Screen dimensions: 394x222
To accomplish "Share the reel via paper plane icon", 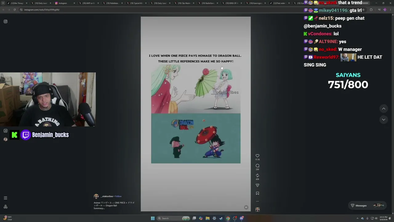I will [x=257, y=185].
